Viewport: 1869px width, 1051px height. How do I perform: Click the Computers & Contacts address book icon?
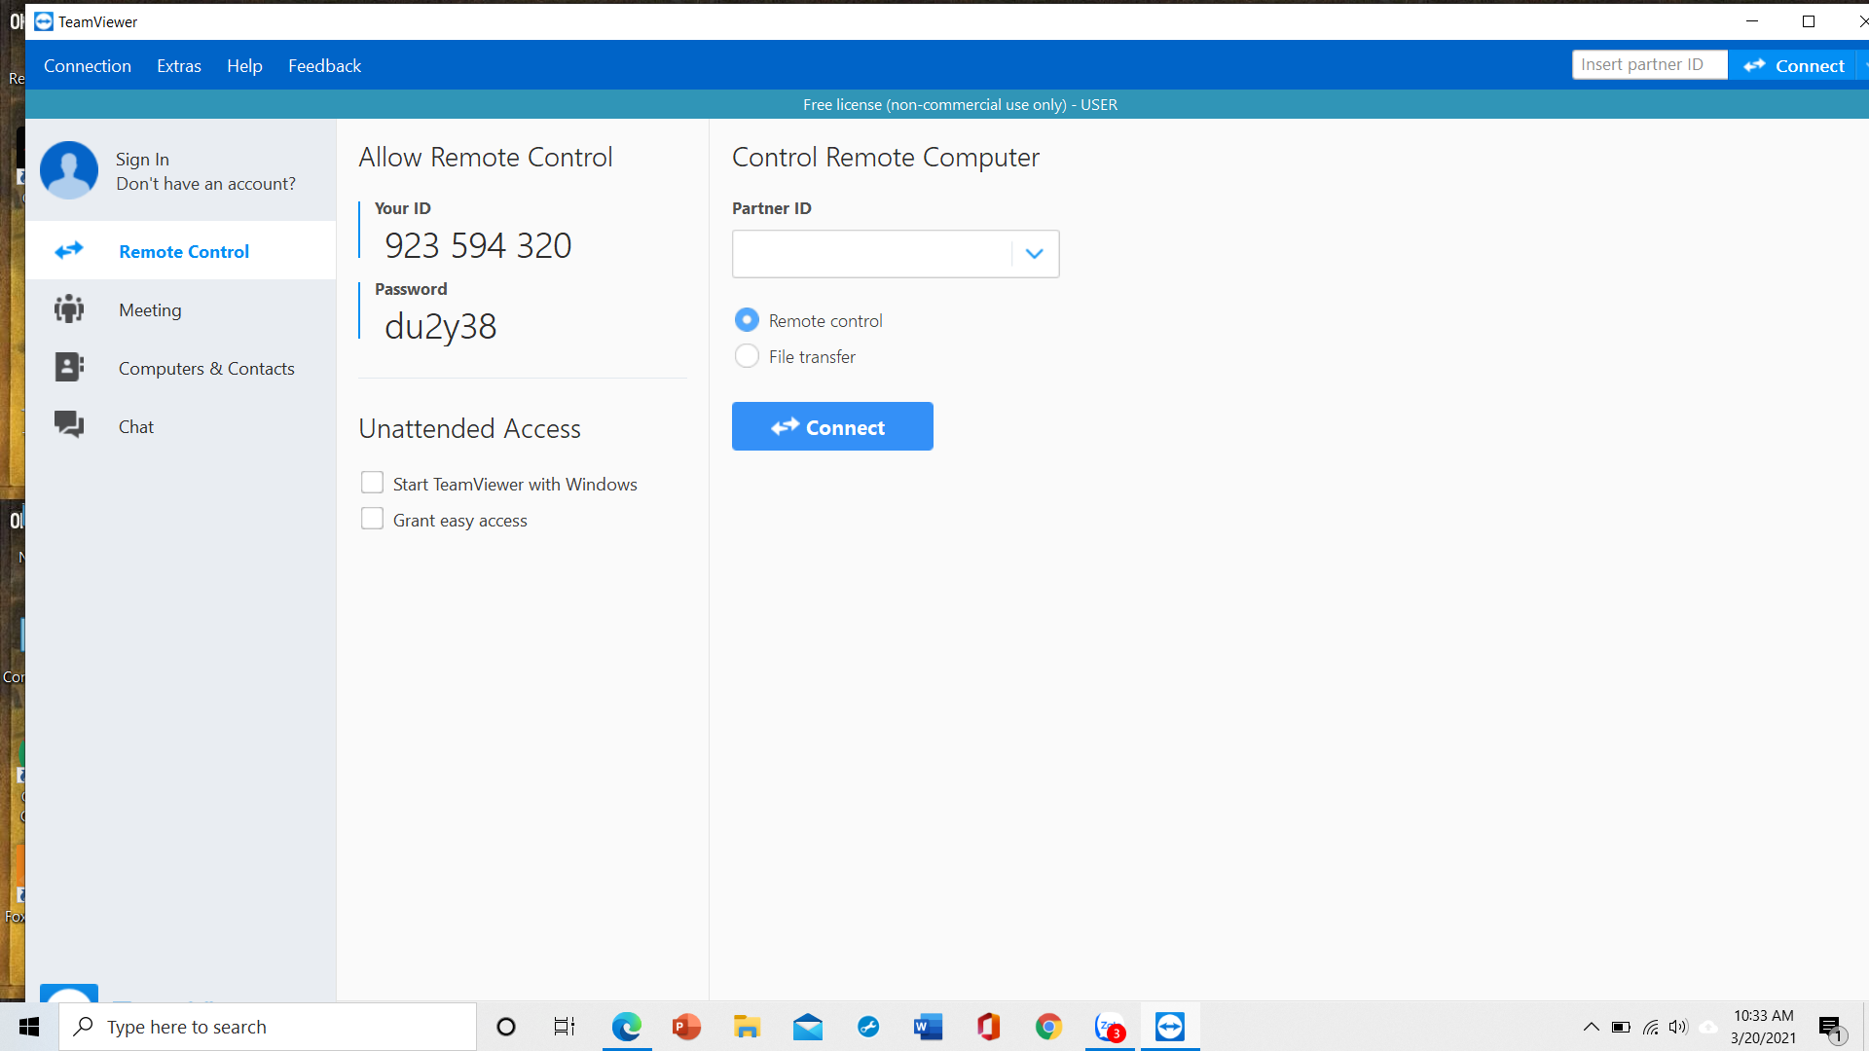coord(69,368)
